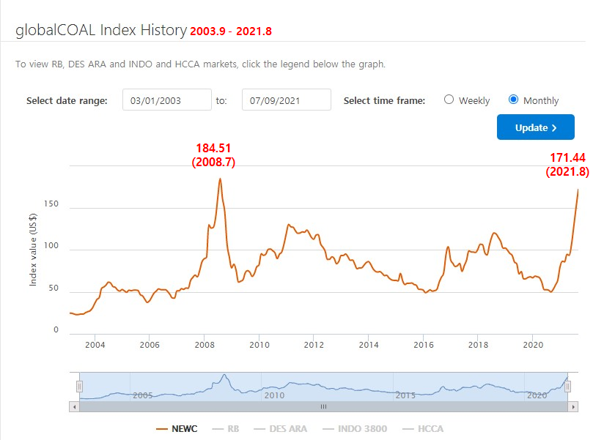Click the navigator's horizontal scrollbar thumb
The width and height of the screenshot is (604, 440).
coord(323,406)
